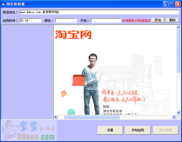
Task: Start snapping with 开始抢购 button
Action: [138, 130]
